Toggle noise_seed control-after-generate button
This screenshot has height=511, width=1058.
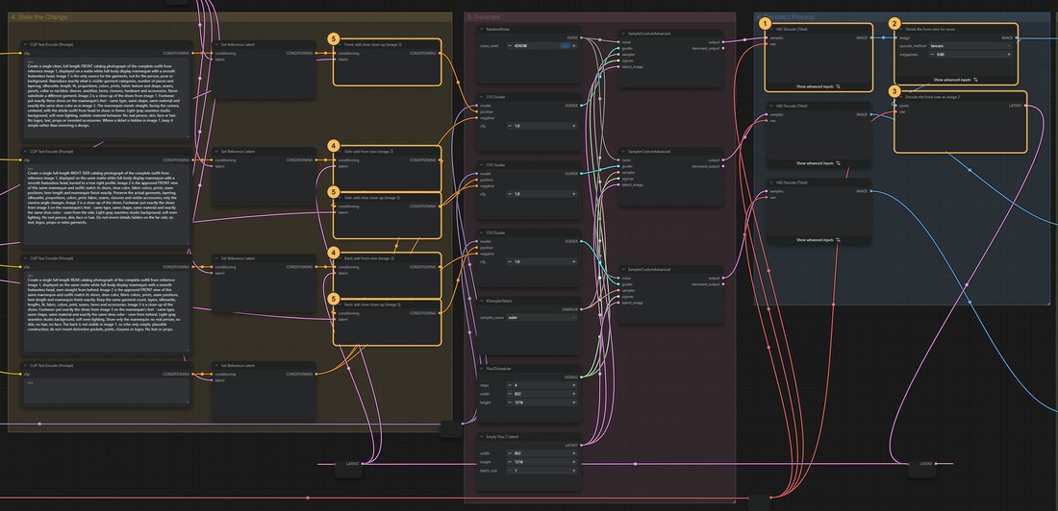(565, 46)
